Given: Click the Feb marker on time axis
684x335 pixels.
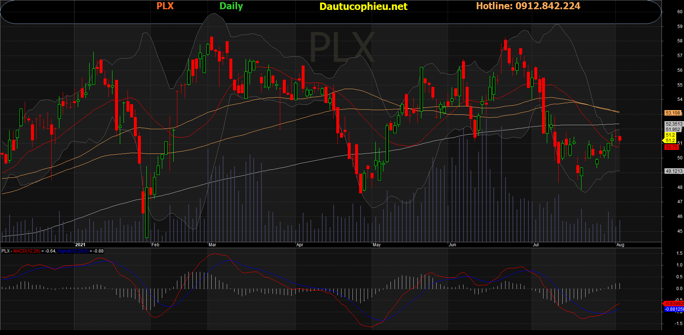Looking at the screenshot, I should tap(155, 245).
